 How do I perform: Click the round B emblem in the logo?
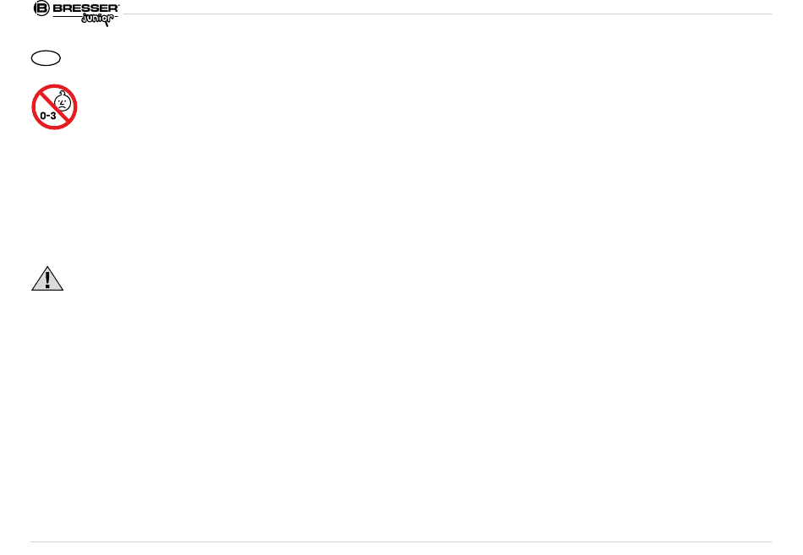41,8
